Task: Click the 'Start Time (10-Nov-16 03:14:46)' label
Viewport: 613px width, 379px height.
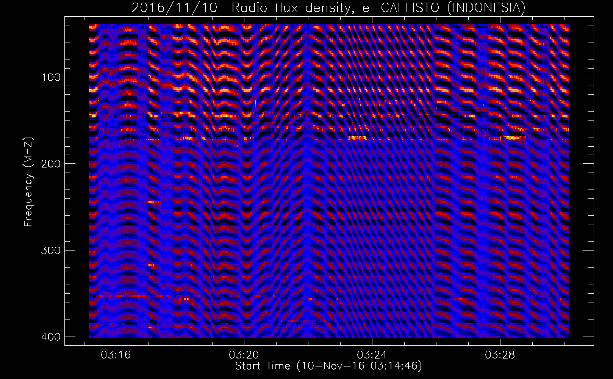Action: (x=328, y=366)
